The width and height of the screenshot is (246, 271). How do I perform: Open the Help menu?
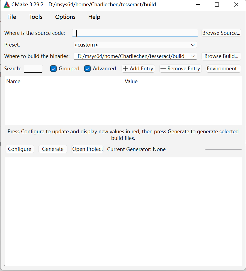(94, 17)
